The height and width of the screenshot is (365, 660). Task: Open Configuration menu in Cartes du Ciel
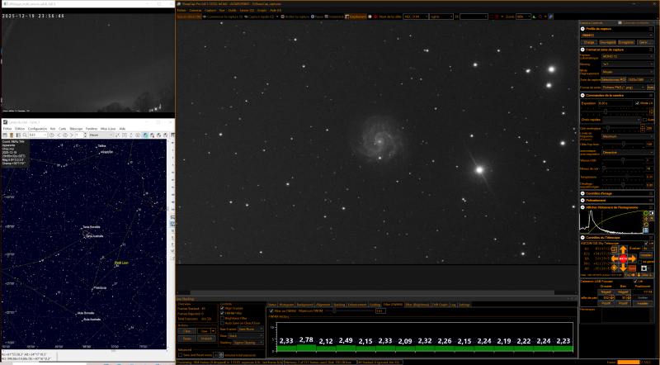coord(37,129)
